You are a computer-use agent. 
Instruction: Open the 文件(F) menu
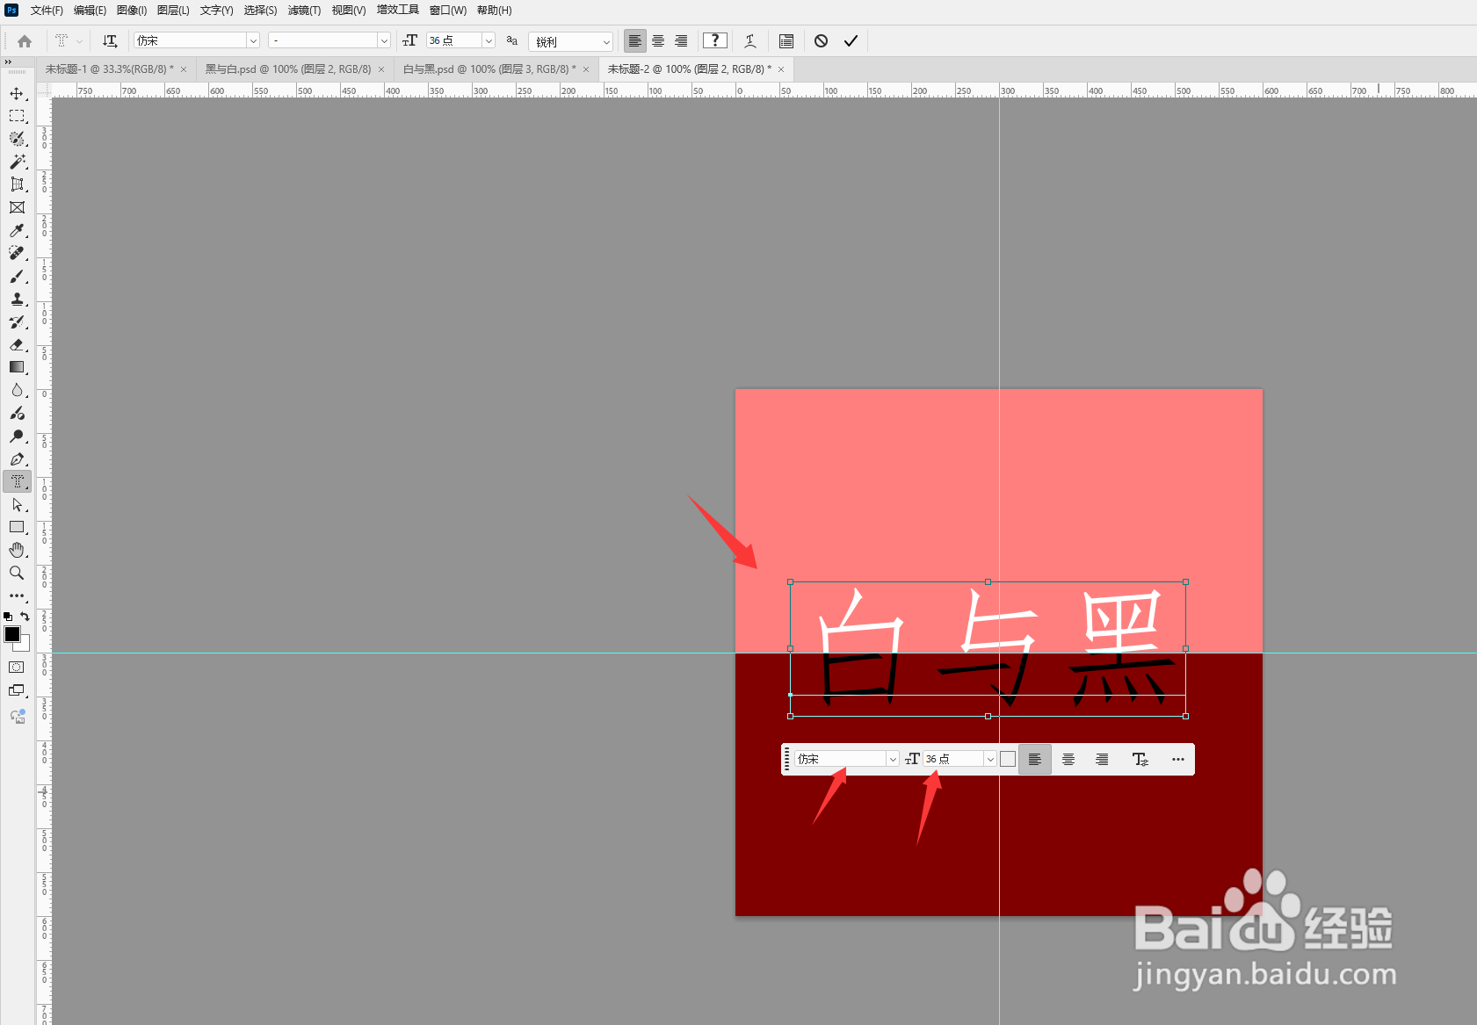pyautogui.click(x=47, y=11)
